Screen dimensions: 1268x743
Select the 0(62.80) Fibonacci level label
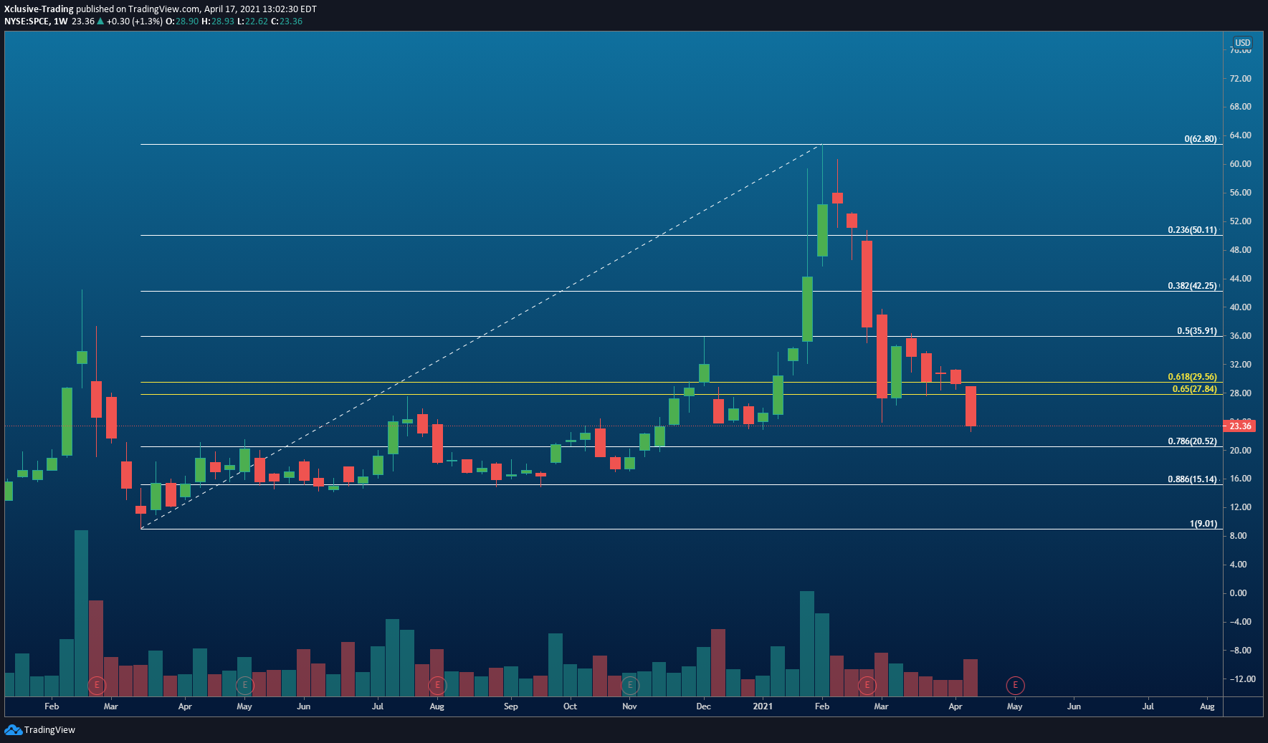pyautogui.click(x=1200, y=139)
